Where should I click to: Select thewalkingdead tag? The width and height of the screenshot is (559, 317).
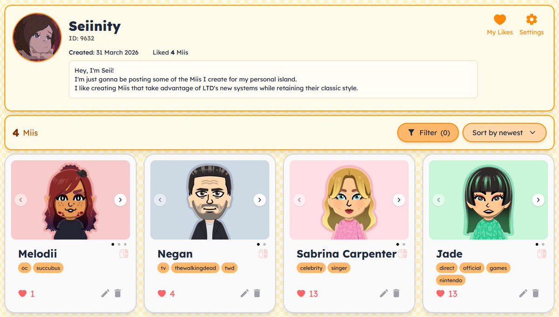pyautogui.click(x=196, y=268)
